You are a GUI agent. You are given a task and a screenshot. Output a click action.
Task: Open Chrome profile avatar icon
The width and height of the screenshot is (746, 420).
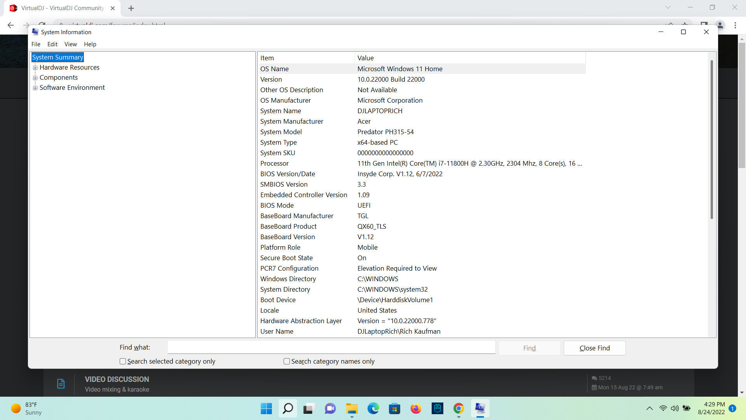point(720,25)
